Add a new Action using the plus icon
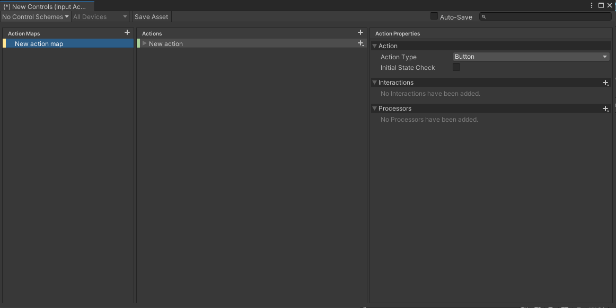 point(360,32)
